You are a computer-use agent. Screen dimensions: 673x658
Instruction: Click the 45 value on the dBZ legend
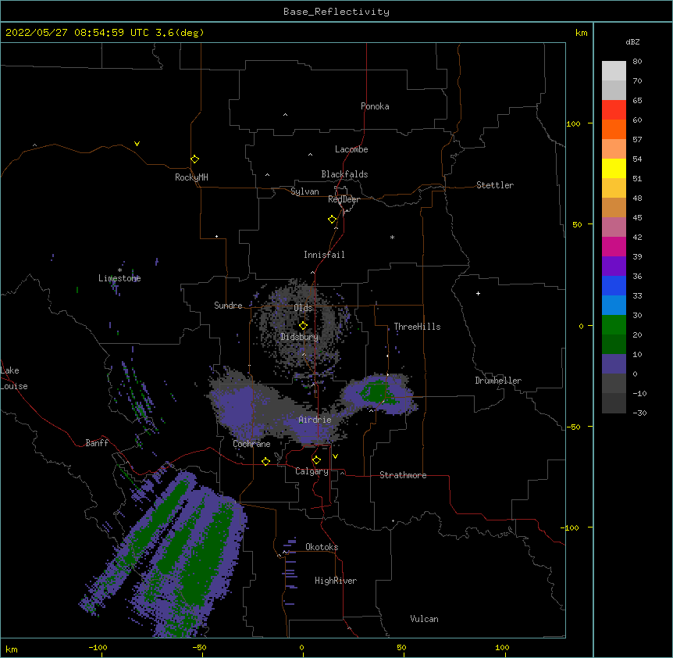[637, 218]
